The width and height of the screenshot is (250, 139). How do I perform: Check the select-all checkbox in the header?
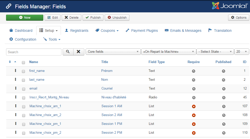click(23, 62)
